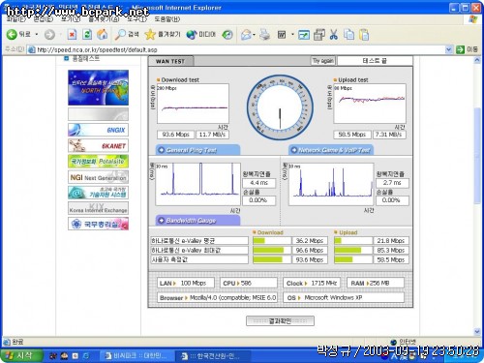Viewport: 484px width, 363px height.
Task: Click the 결과확인 button below results
Action: (280, 320)
